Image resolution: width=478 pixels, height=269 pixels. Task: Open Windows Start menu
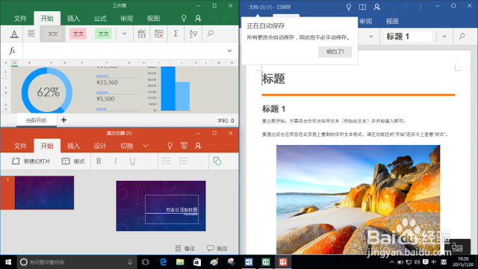pyautogui.click(x=8, y=262)
